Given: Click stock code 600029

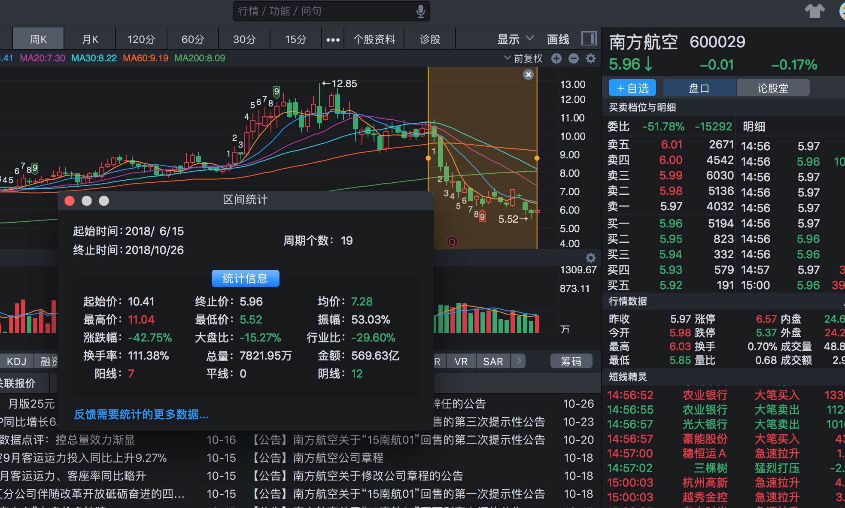Looking at the screenshot, I should [x=717, y=42].
